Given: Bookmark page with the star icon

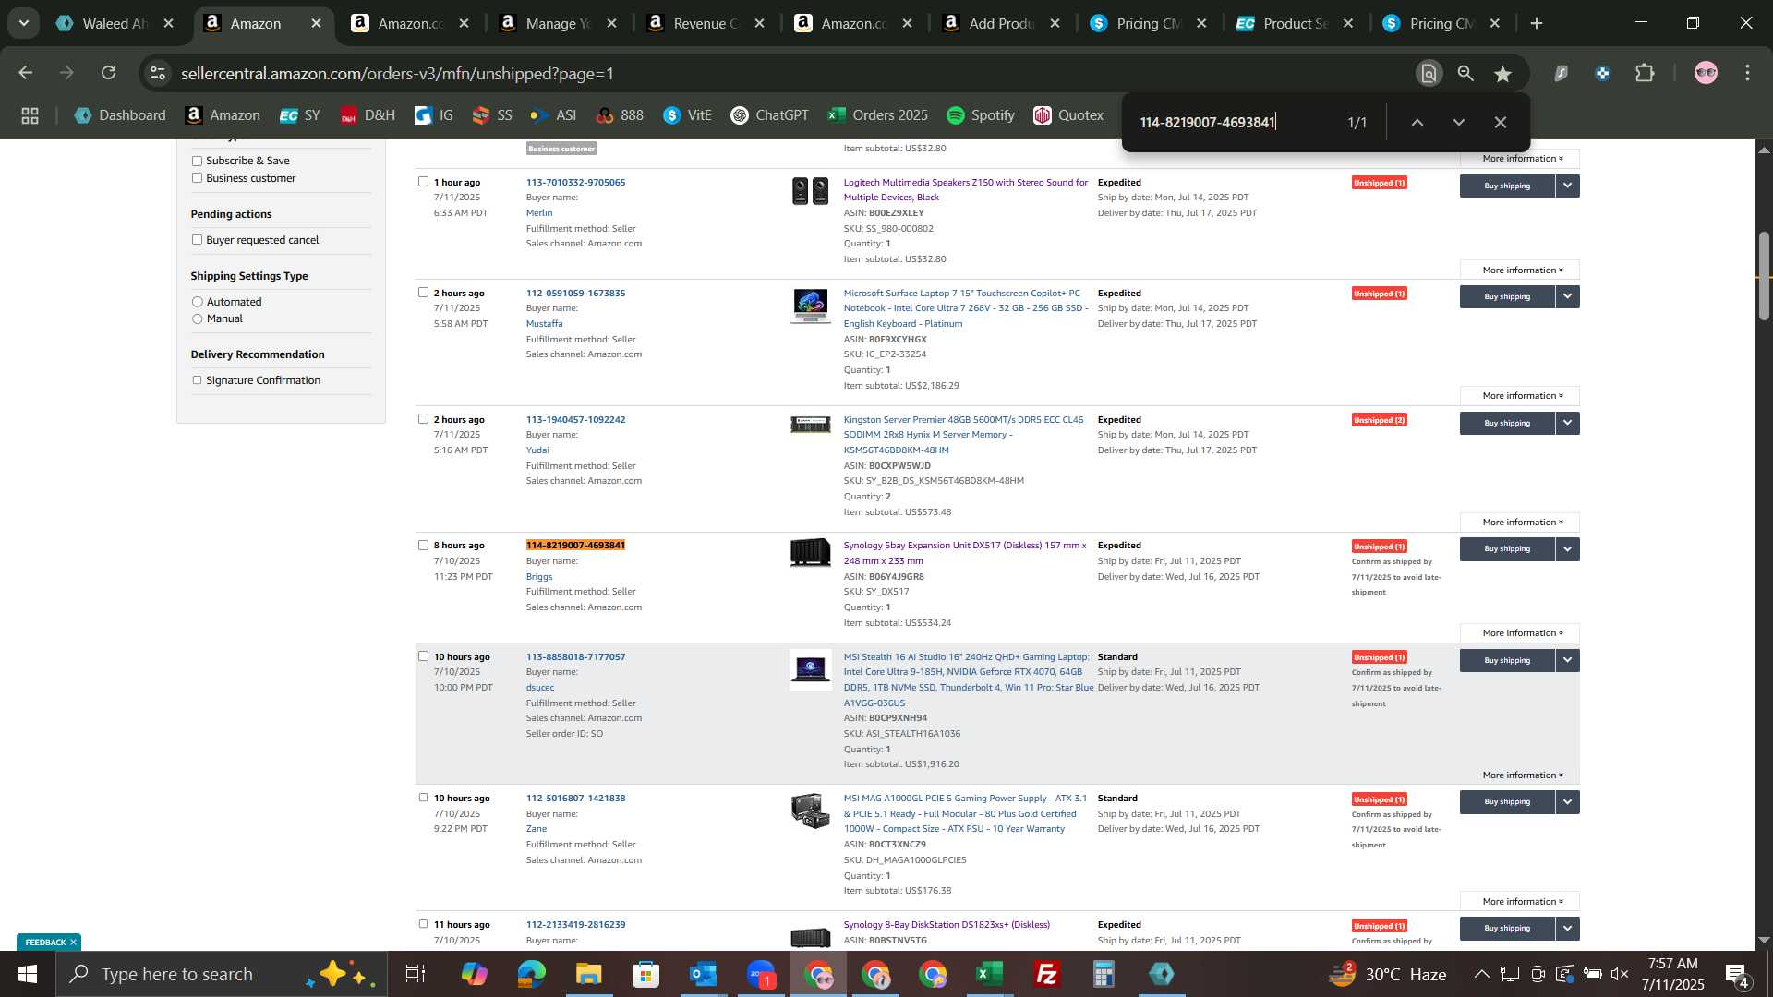Looking at the screenshot, I should tap(1502, 74).
